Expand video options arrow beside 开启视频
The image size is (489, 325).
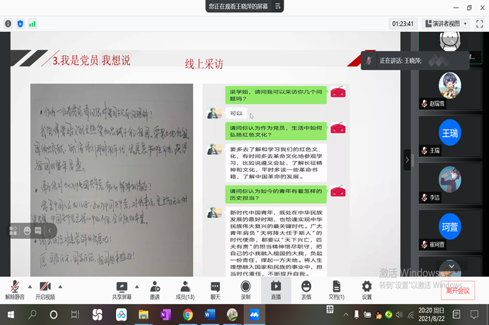[x=61, y=286]
